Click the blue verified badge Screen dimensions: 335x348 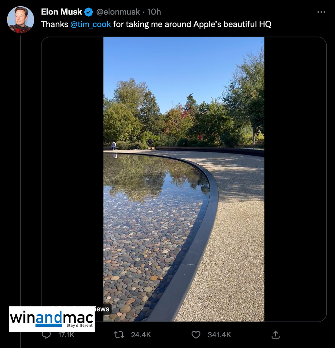[88, 12]
